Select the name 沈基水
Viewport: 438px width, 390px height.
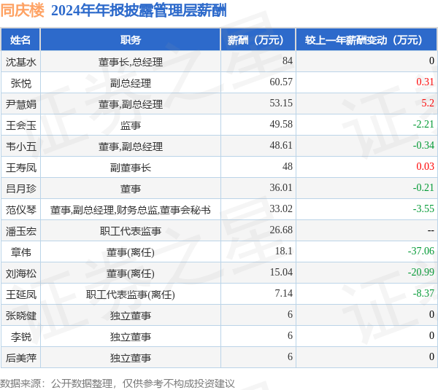point(21,62)
